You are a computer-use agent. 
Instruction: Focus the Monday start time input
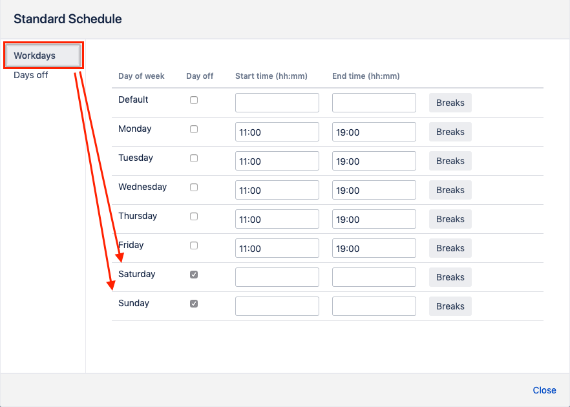coord(277,132)
